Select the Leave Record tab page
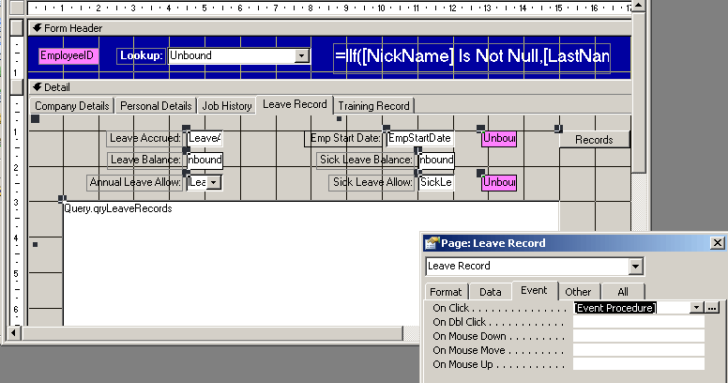The image size is (728, 383). click(x=295, y=104)
